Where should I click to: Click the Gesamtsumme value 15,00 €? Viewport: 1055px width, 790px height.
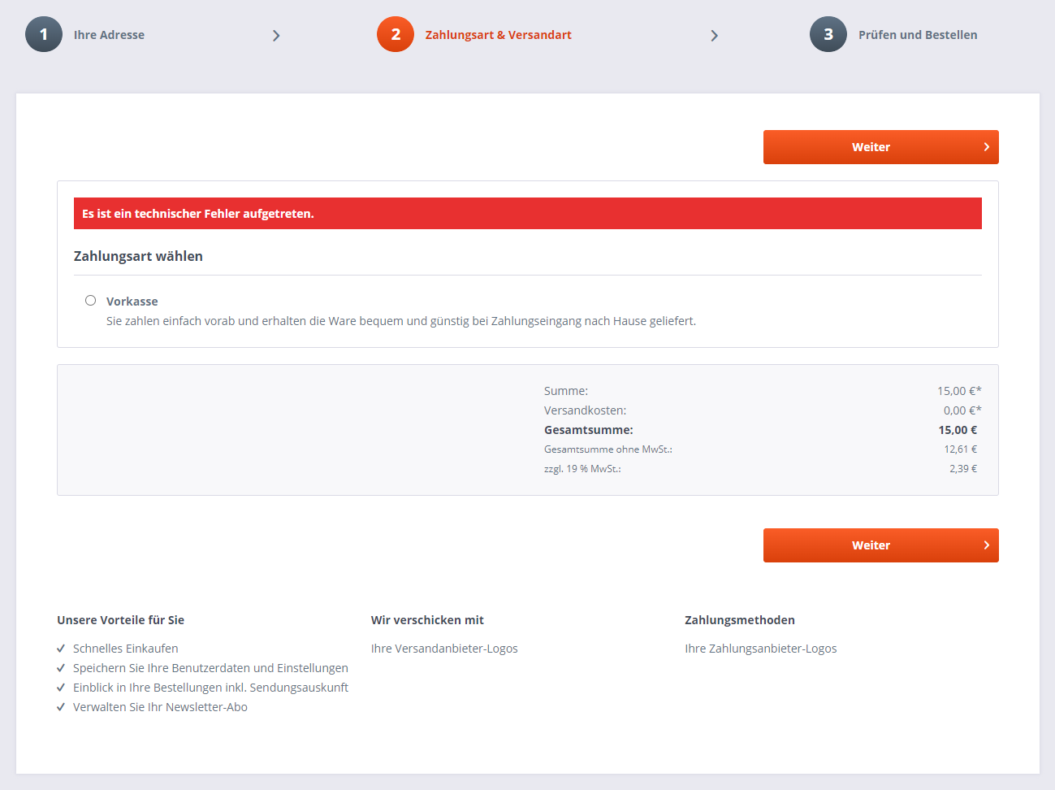tap(958, 430)
